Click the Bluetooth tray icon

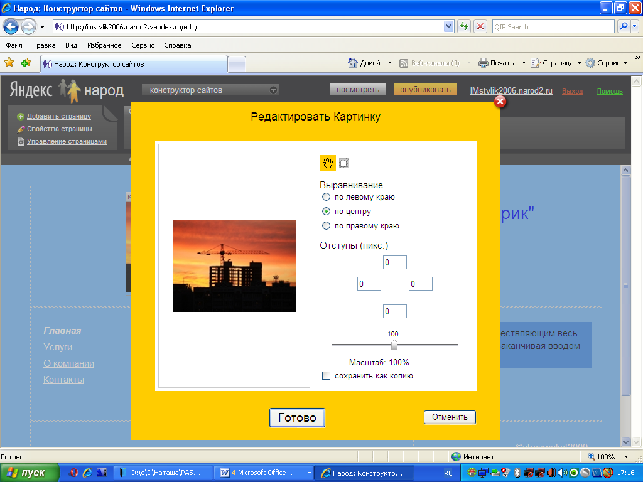pos(517,473)
